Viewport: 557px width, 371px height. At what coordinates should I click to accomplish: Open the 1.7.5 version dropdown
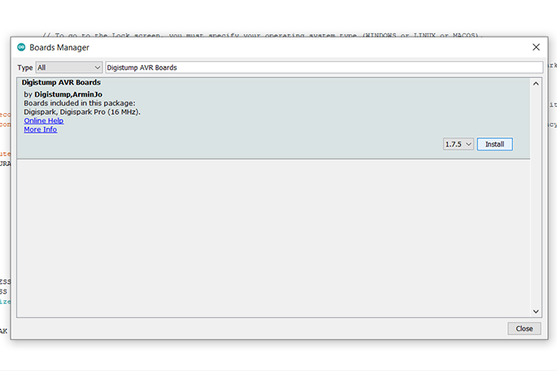coord(459,144)
